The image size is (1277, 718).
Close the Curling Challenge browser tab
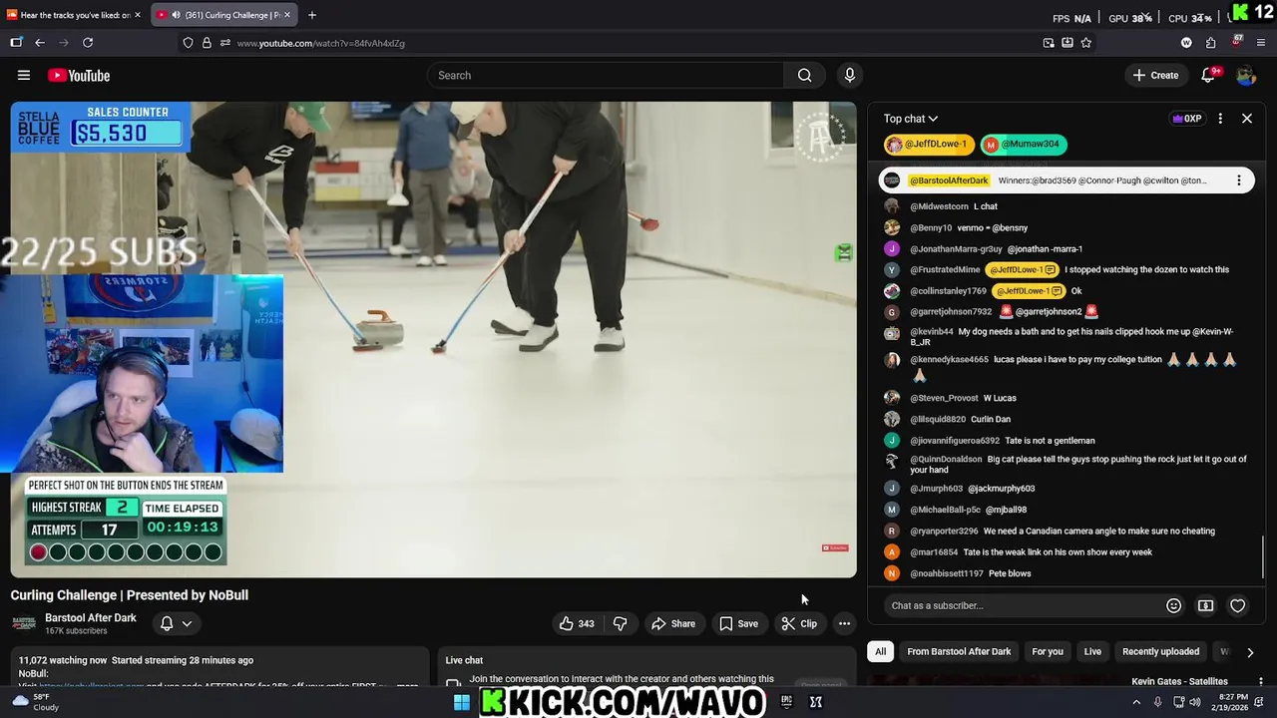coord(286,15)
